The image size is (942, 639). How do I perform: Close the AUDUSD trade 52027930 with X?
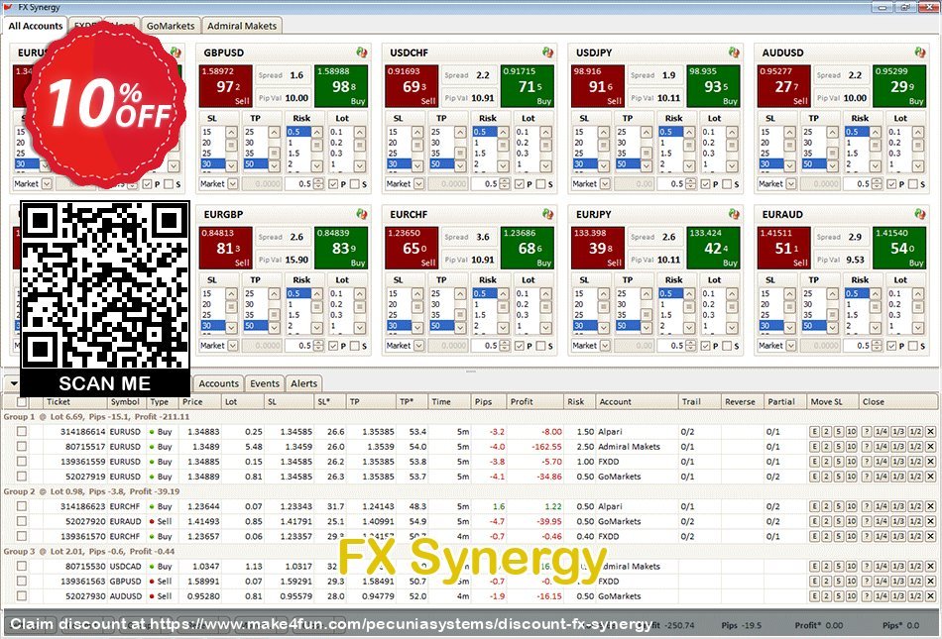(x=930, y=595)
